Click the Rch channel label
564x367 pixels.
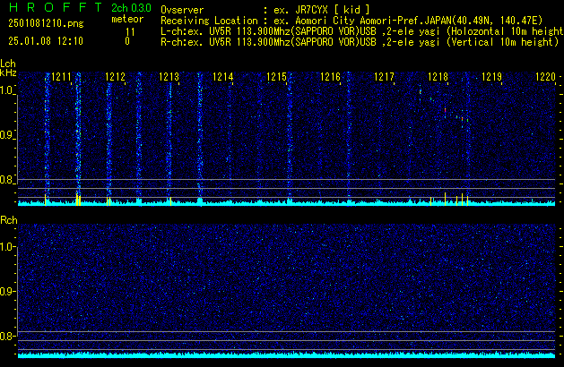(9, 220)
